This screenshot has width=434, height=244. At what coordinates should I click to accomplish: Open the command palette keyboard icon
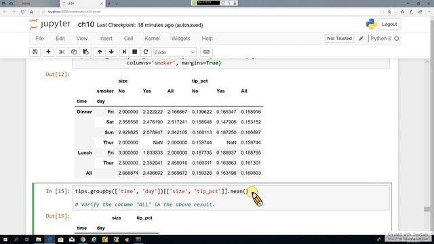coord(206,52)
